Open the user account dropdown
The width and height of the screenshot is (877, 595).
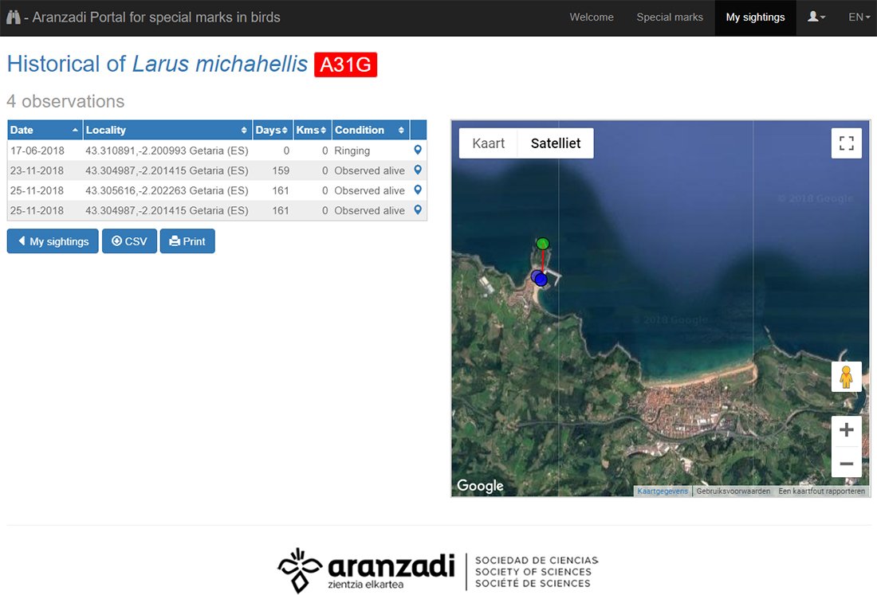pos(816,17)
